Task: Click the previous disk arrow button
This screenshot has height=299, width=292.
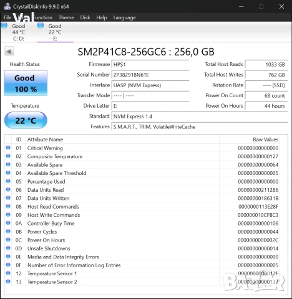Action: point(9,51)
